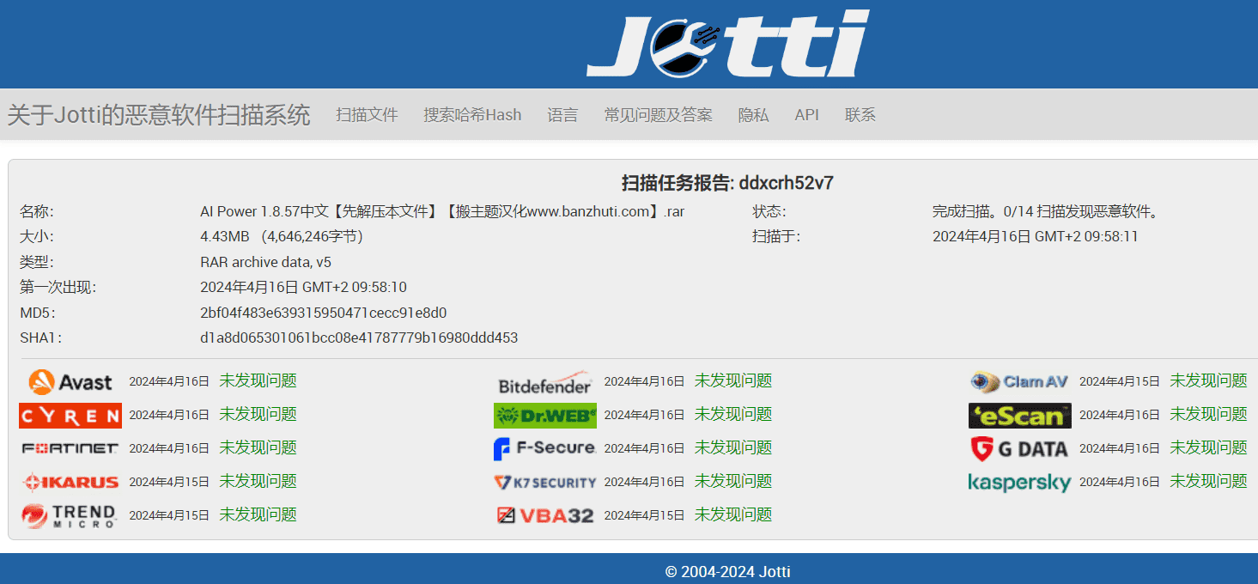
Task: Click the eScan date 2024年4月16日
Action: 1120,415
